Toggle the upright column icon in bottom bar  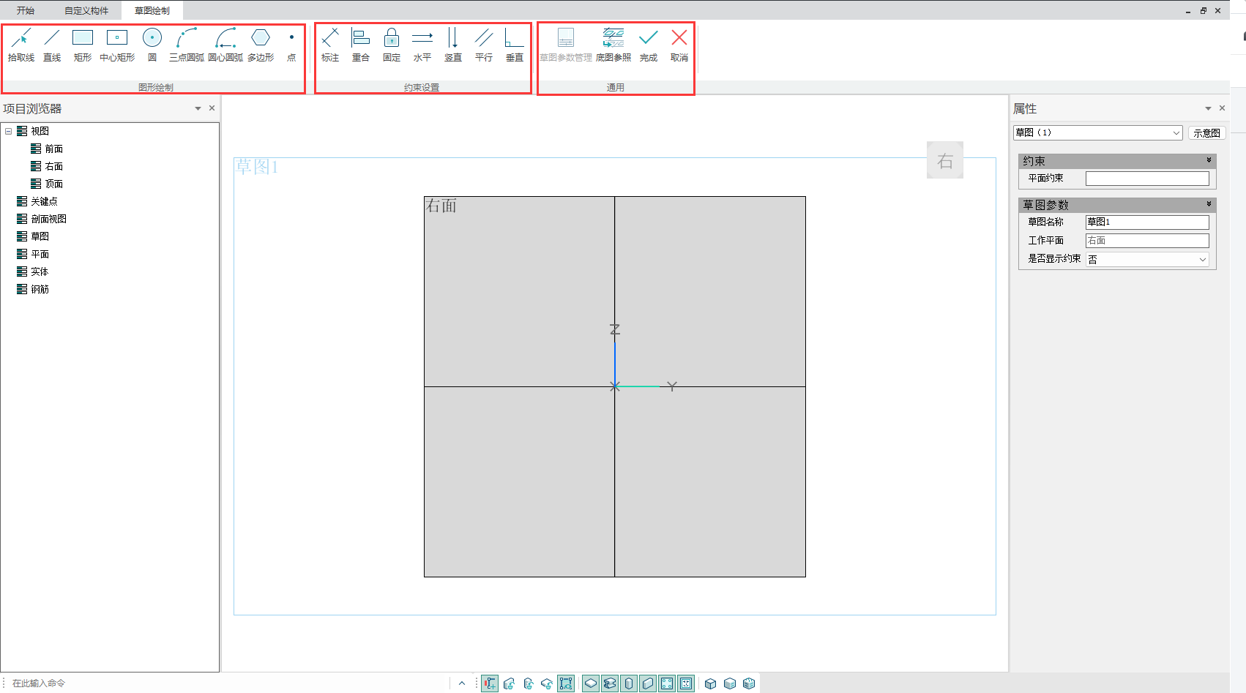(x=629, y=683)
